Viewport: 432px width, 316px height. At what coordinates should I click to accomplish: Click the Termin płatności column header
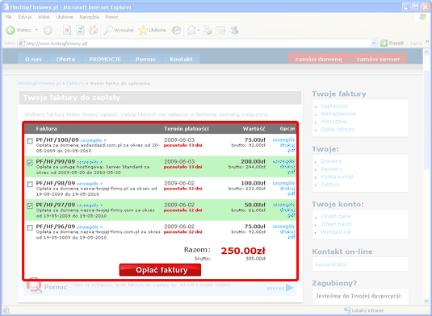[187, 128]
